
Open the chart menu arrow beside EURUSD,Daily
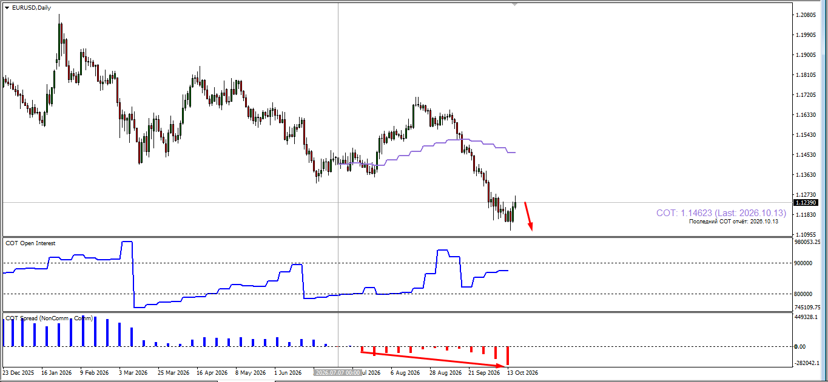click(7, 8)
